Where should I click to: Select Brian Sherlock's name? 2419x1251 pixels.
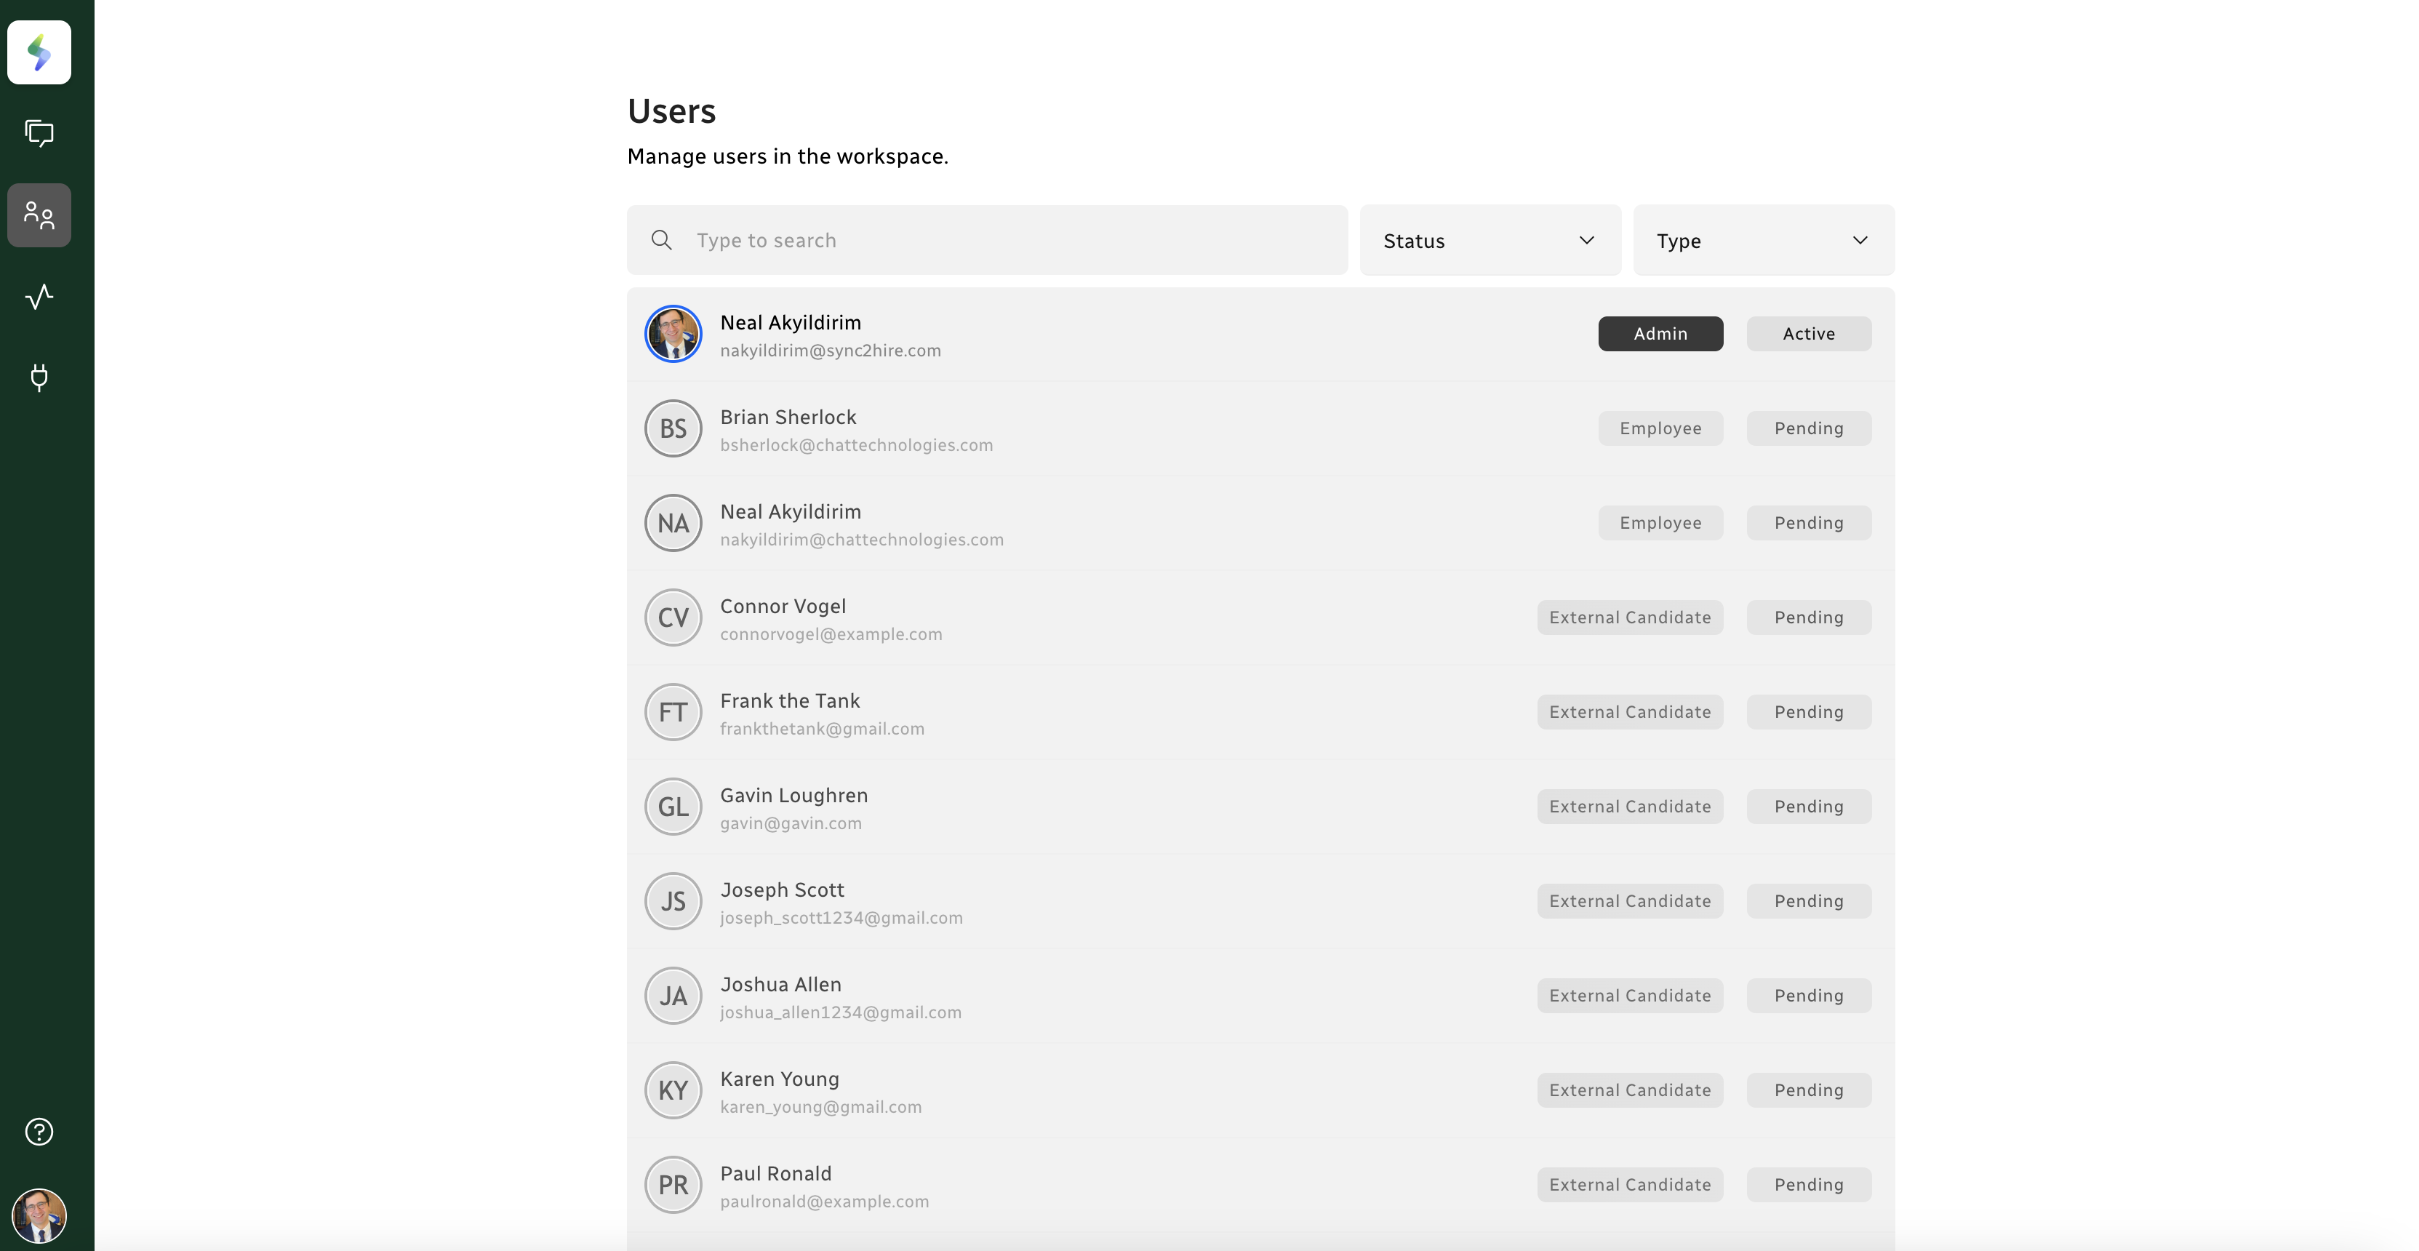(788, 417)
